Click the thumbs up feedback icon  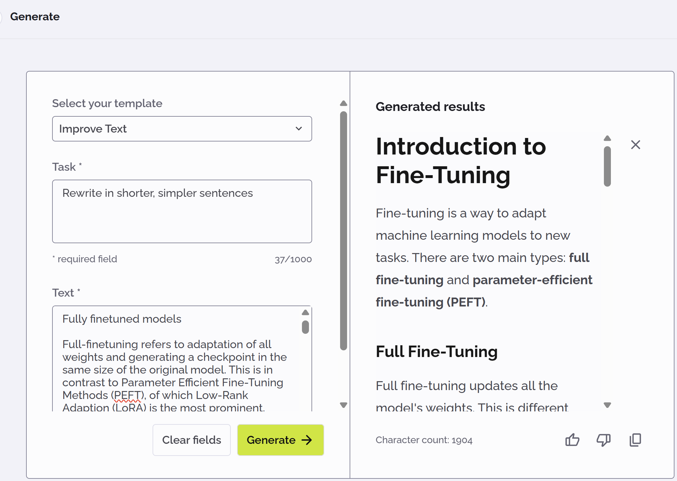572,440
